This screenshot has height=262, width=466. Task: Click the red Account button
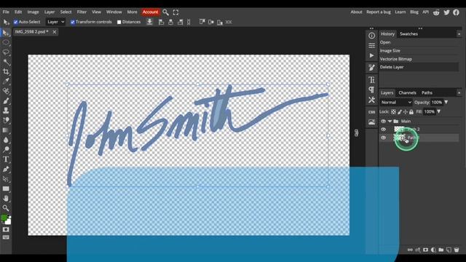(150, 12)
